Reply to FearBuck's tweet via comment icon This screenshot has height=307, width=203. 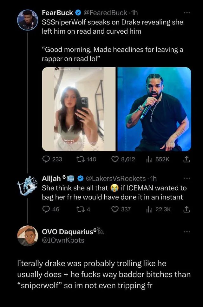(46, 159)
